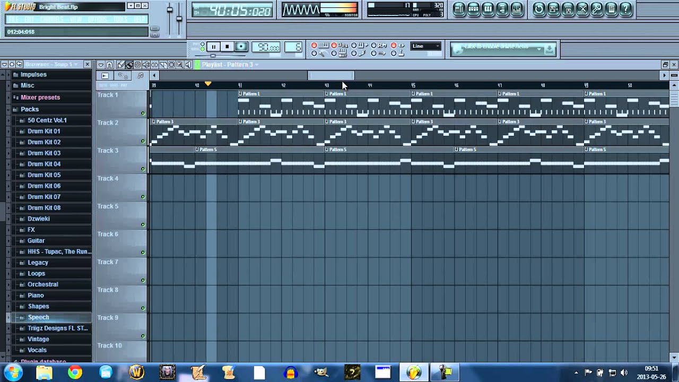Select the Draw pencil tool in playlist
The image size is (679, 382).
click(x=121, y=65)
